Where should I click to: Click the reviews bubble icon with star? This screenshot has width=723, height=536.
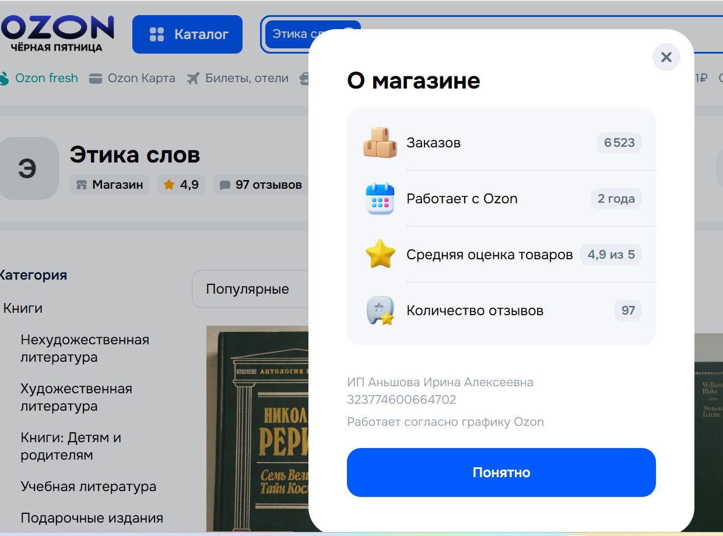point(380,311)
